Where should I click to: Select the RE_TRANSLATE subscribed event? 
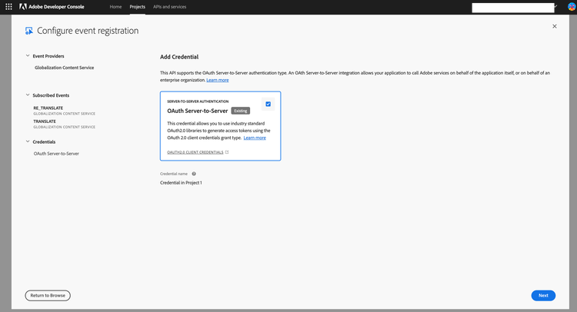point(48,108)
